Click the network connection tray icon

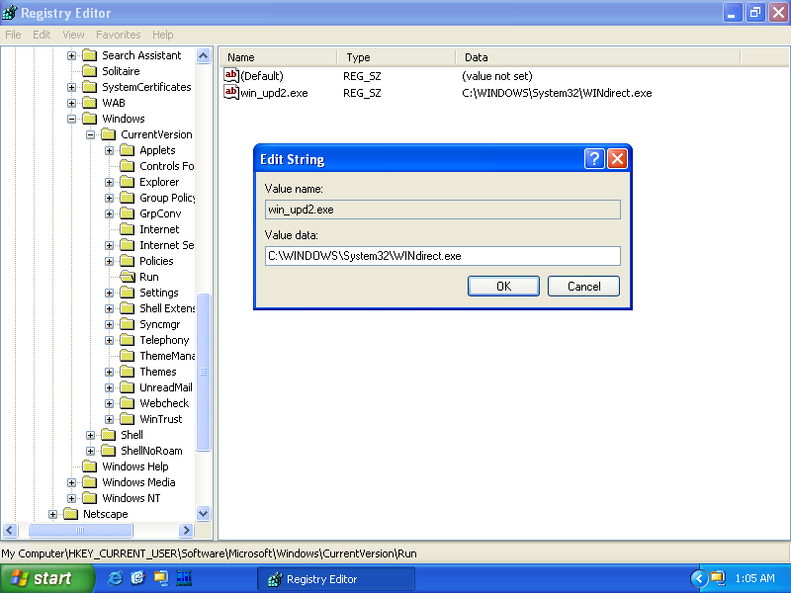(718, 578)
